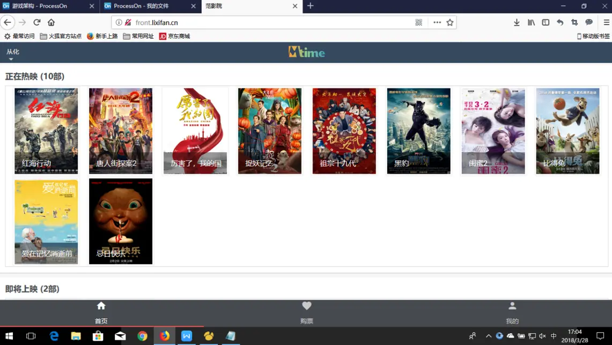
Task: Open the library bookshelf icon
Action: coord(531,22)
